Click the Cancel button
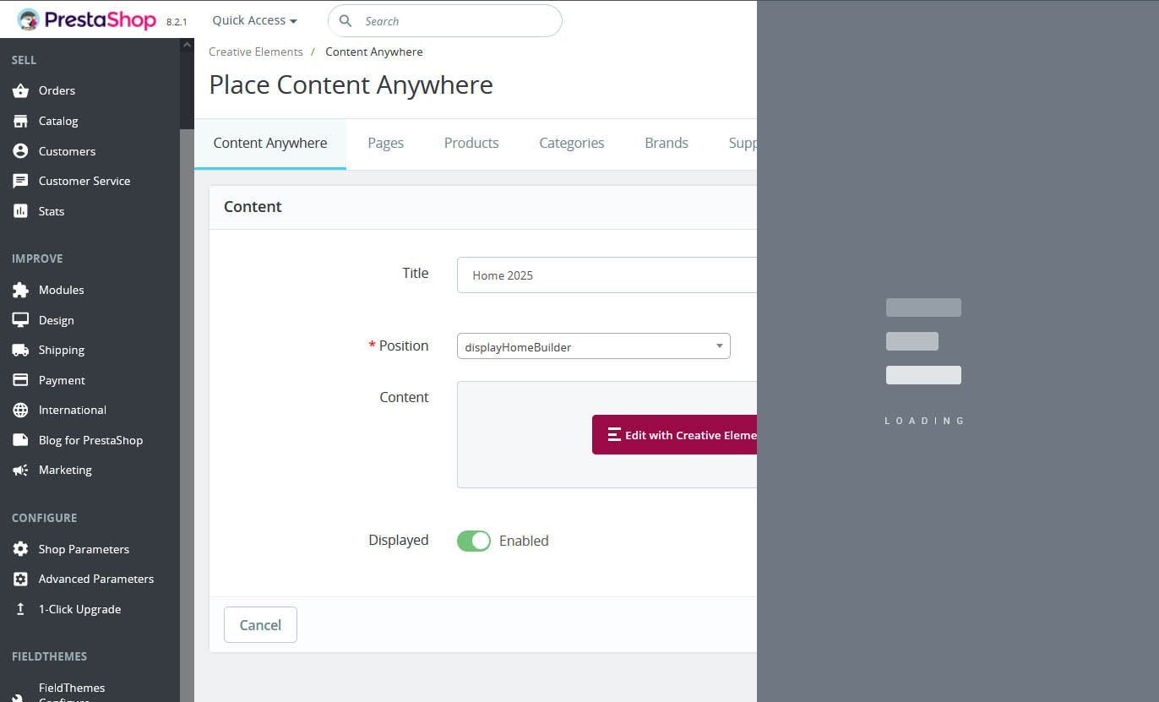 point(260,624)
